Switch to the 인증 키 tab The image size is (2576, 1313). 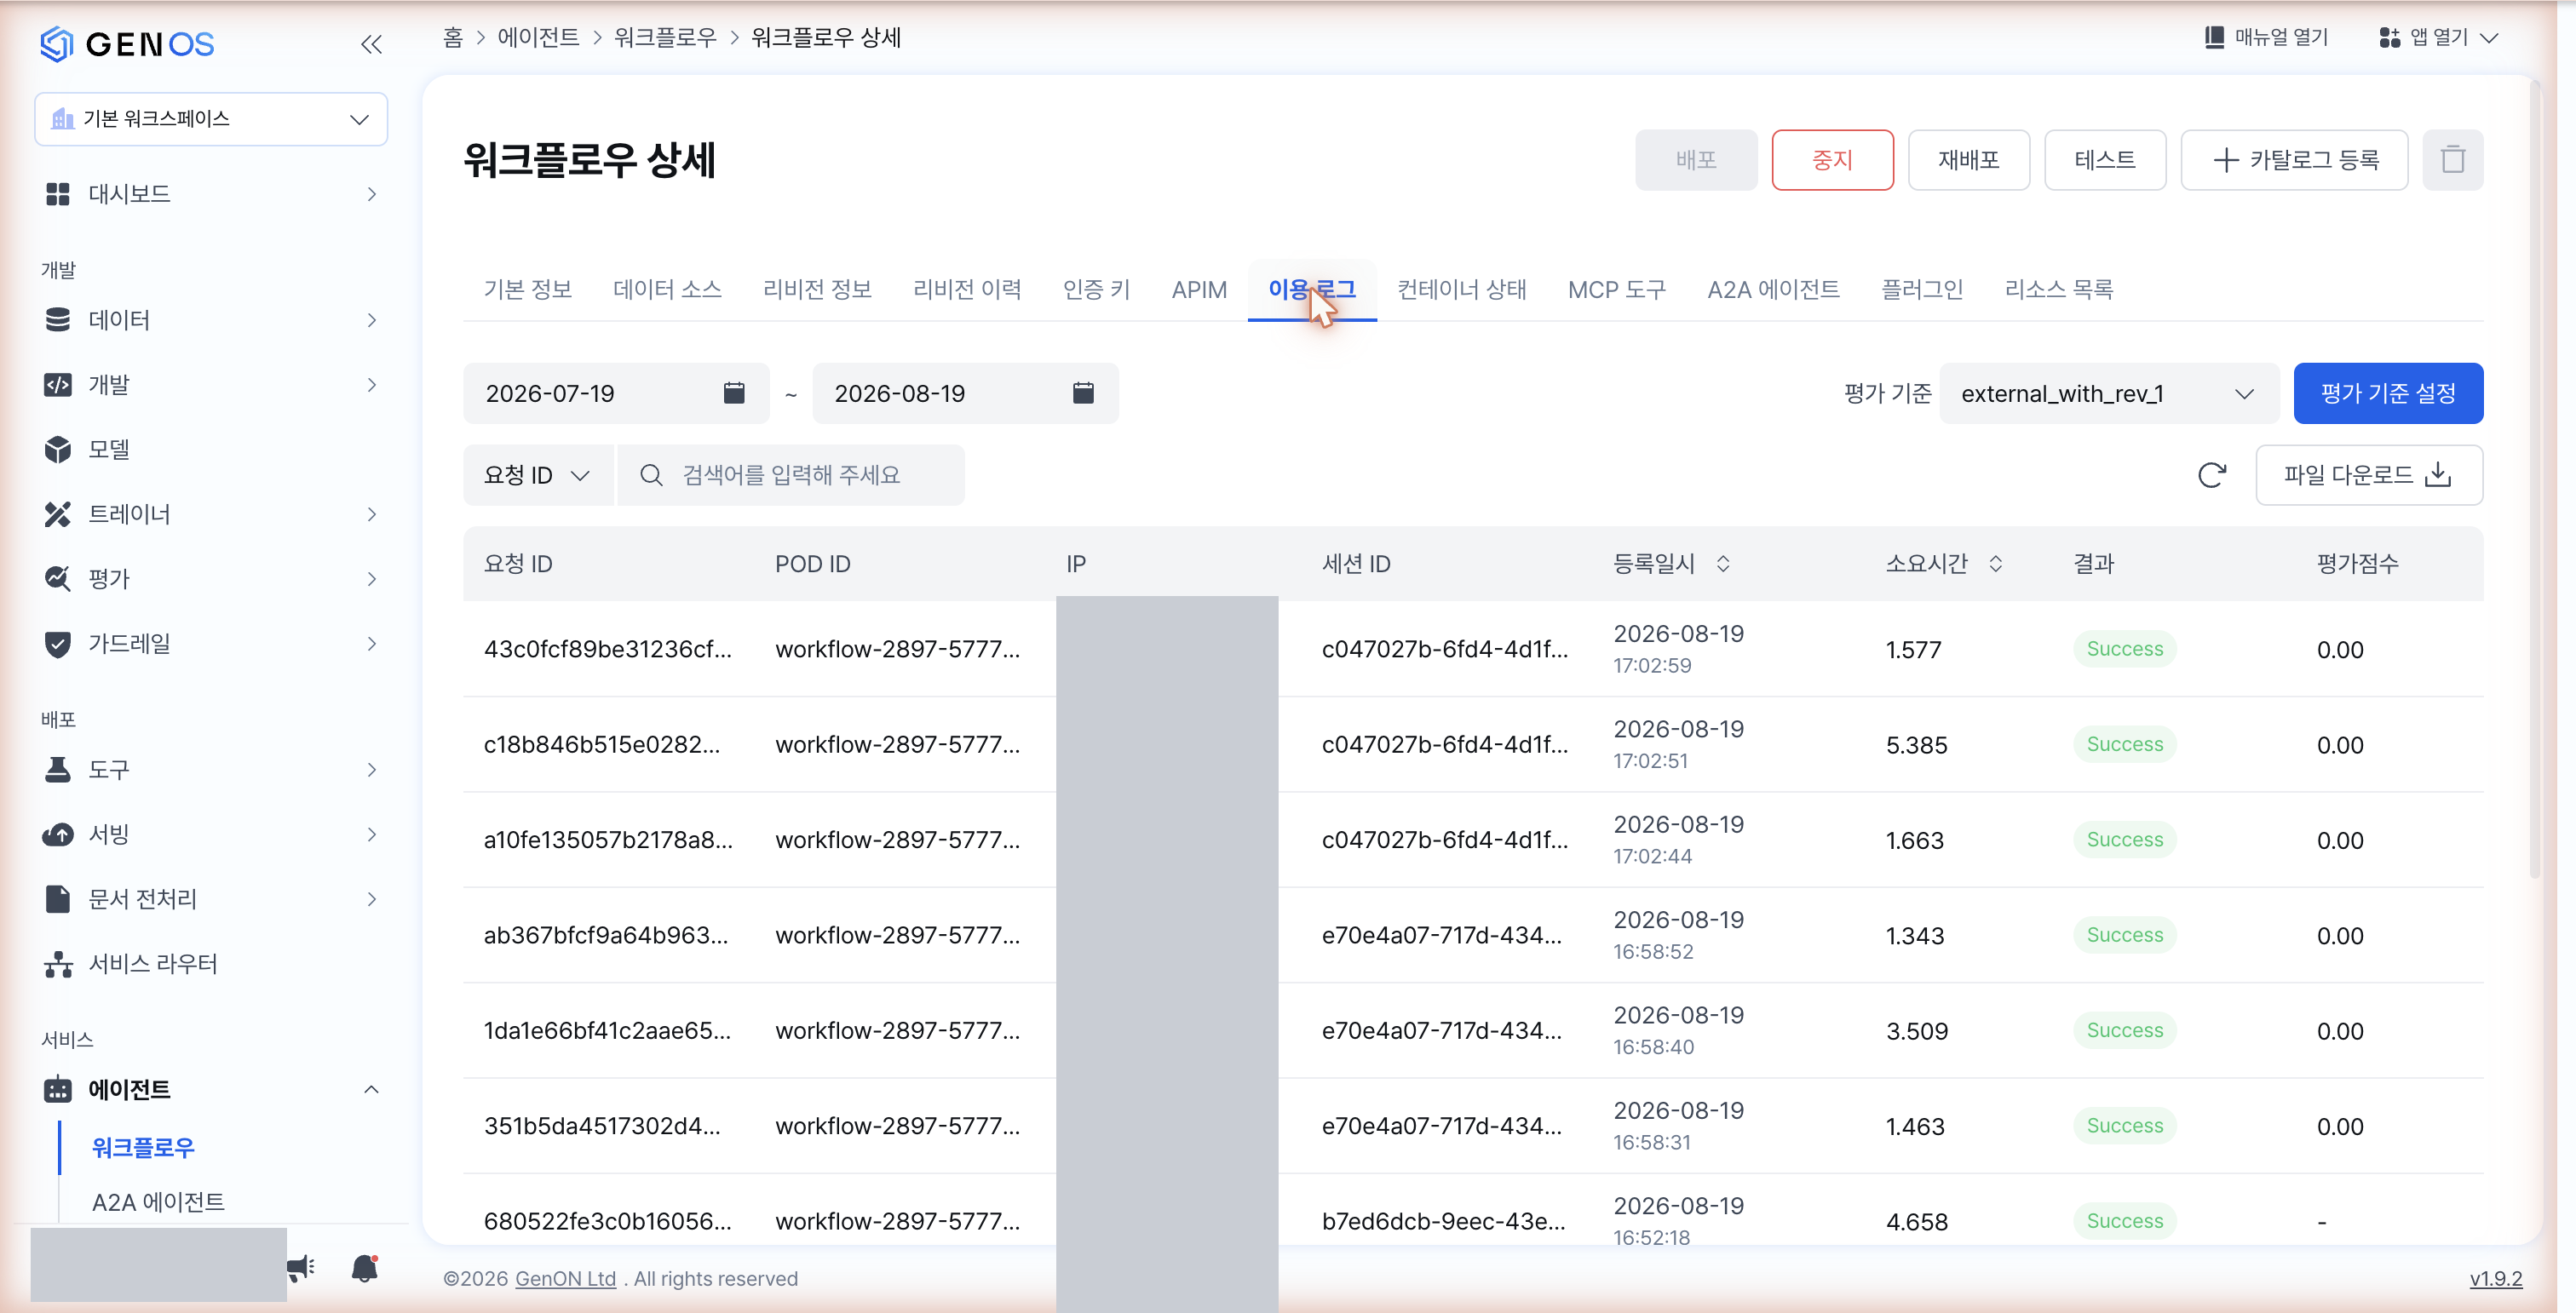pyautogui.click(x=1096, y=290)
